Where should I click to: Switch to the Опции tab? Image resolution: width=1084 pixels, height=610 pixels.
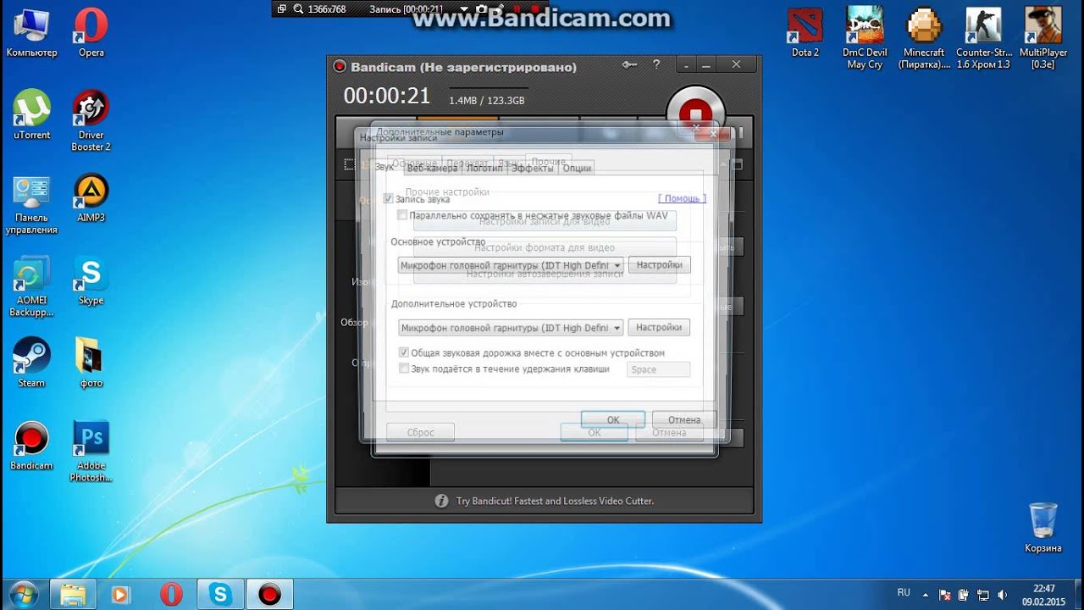[577, 168]
